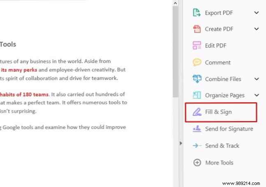Follow the 'its many perks' link
Screen dimensions: 266x187
19,70
